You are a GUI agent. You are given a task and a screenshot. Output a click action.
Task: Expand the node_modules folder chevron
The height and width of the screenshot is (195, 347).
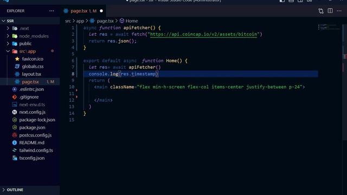tap(8, 36)
